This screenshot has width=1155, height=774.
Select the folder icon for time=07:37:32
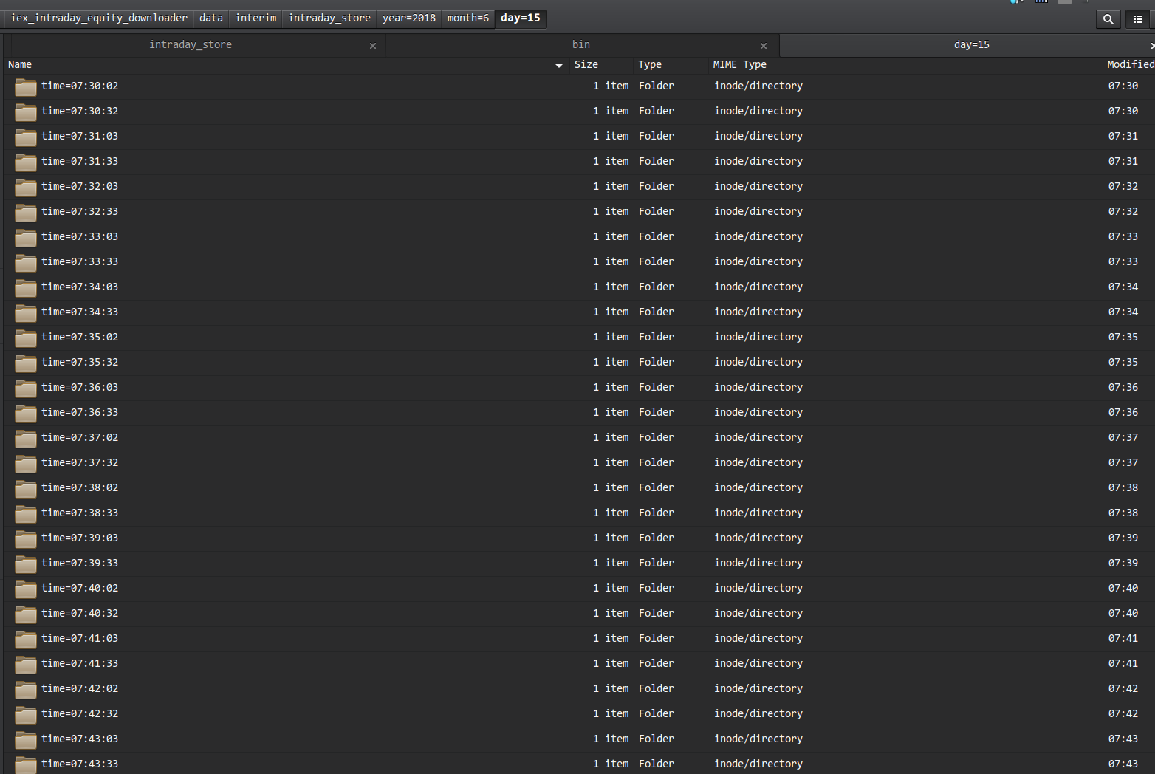coord(26,464)
